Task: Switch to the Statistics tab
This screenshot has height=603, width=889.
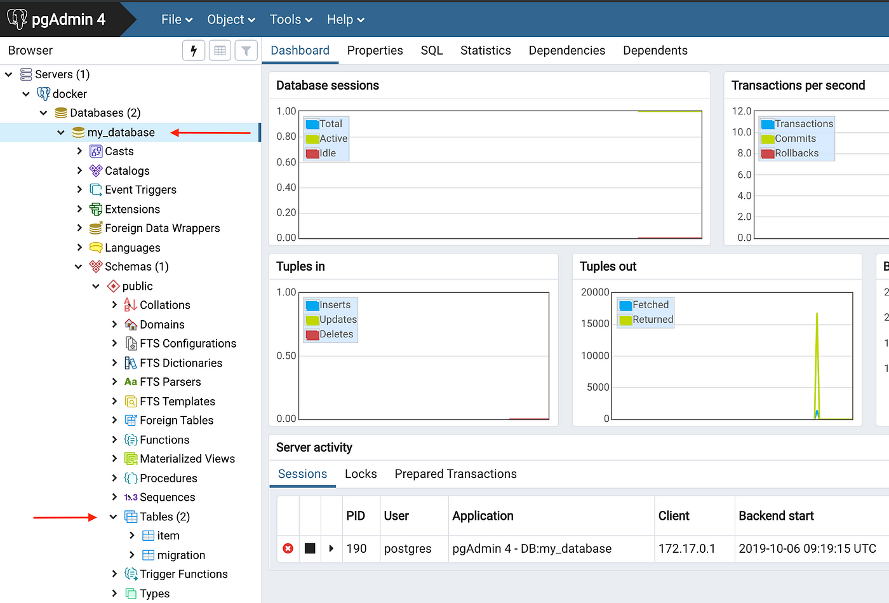Action: point(486,50)
